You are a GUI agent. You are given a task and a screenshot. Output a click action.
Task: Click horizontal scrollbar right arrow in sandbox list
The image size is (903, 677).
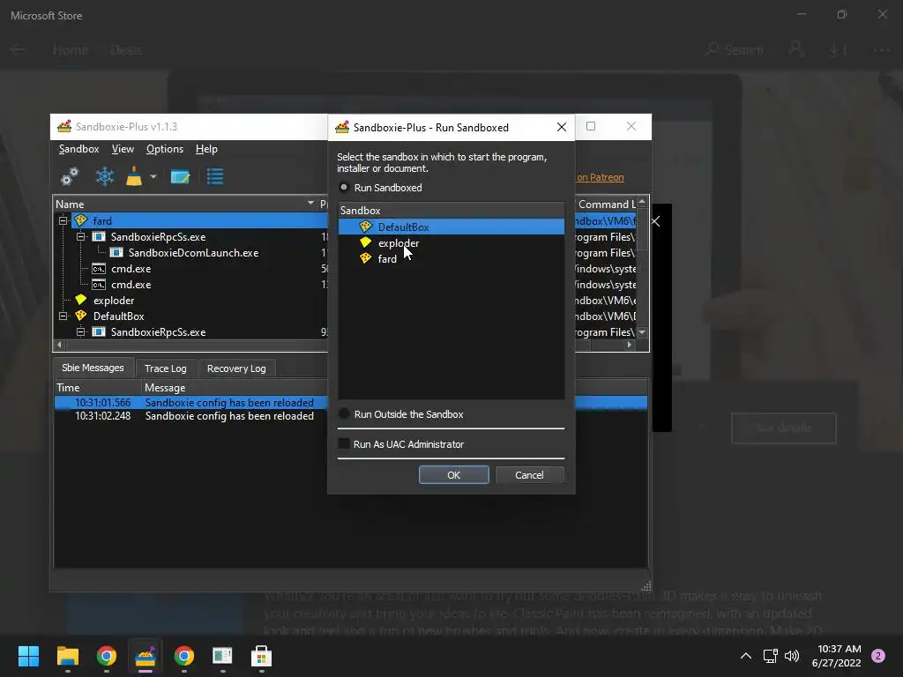pos(629,345)
